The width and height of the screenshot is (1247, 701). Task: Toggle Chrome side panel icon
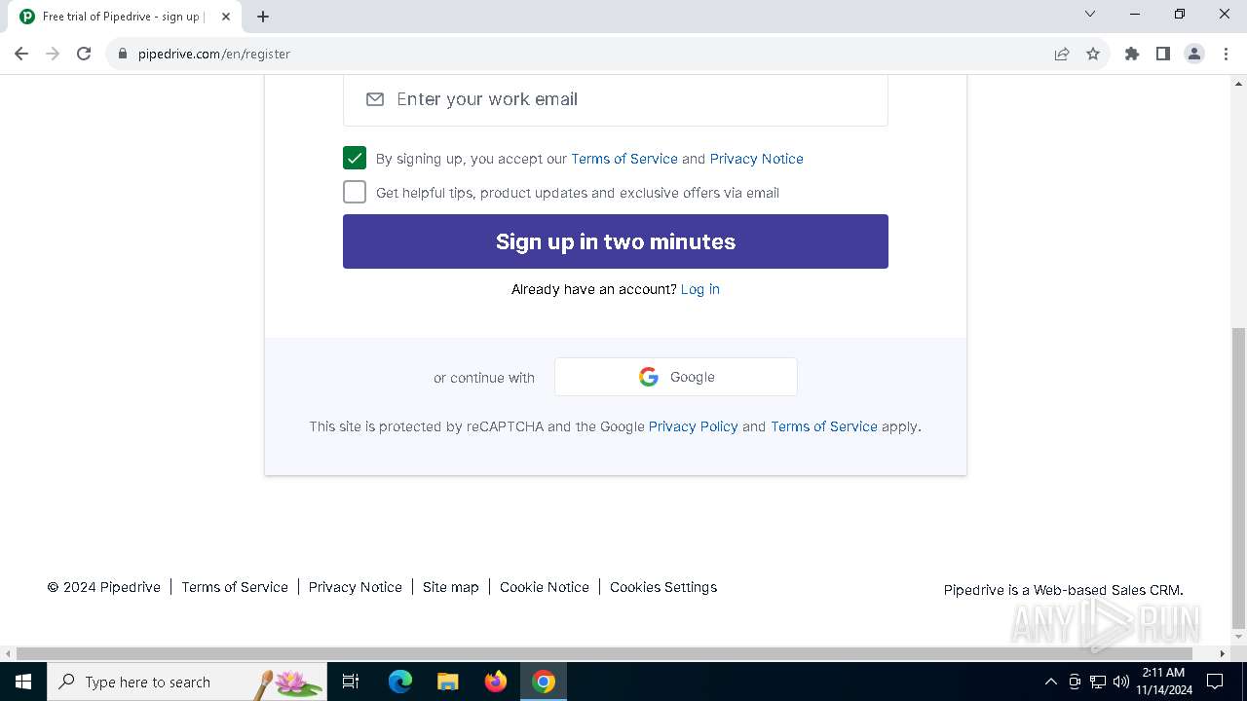pos(1163,54)
